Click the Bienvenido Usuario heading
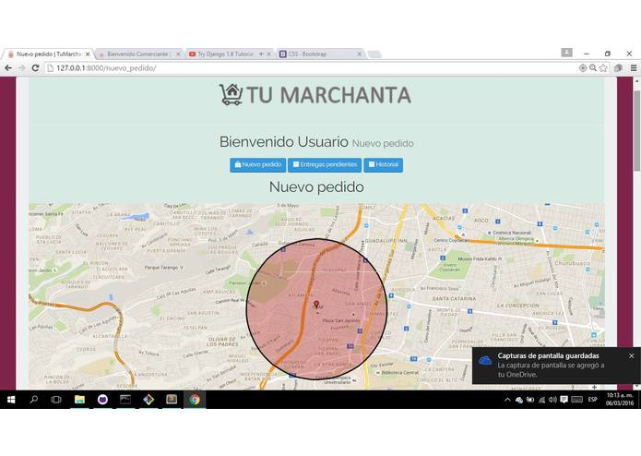 (284, 142)
